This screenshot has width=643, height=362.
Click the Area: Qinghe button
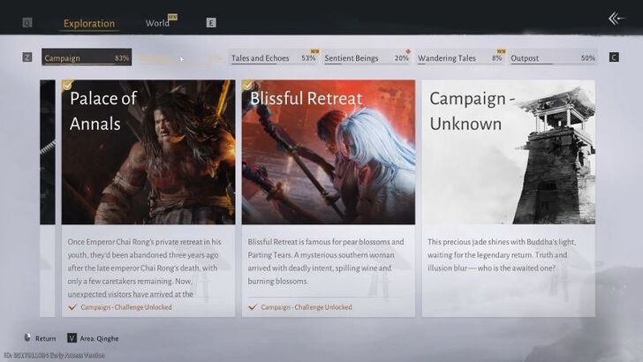click(x=93, y=338)
